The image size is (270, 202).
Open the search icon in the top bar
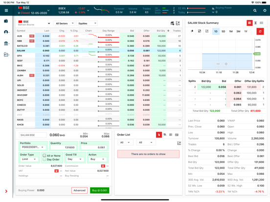click(x=255, y=10)
